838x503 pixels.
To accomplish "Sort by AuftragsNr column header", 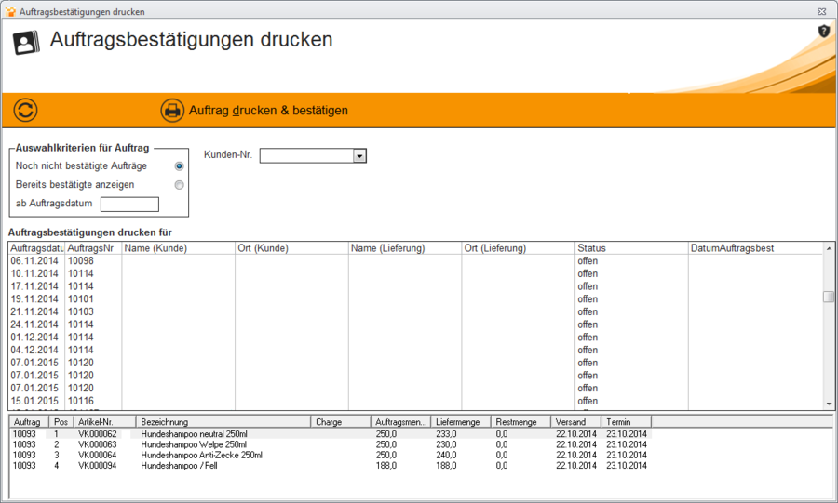I will click(93, 248).
